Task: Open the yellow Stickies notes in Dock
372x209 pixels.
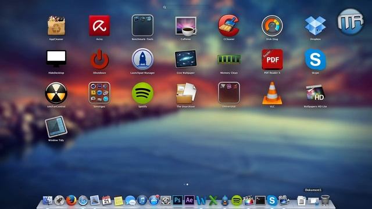Action: [x=119, y=201]
